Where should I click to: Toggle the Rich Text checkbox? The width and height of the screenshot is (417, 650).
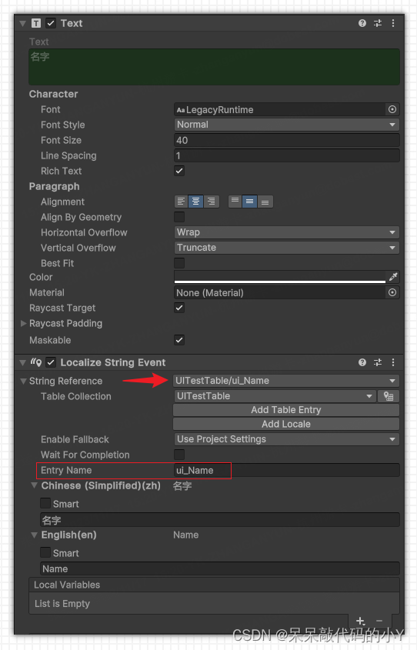pyautogui.click(x=179, y=171)
